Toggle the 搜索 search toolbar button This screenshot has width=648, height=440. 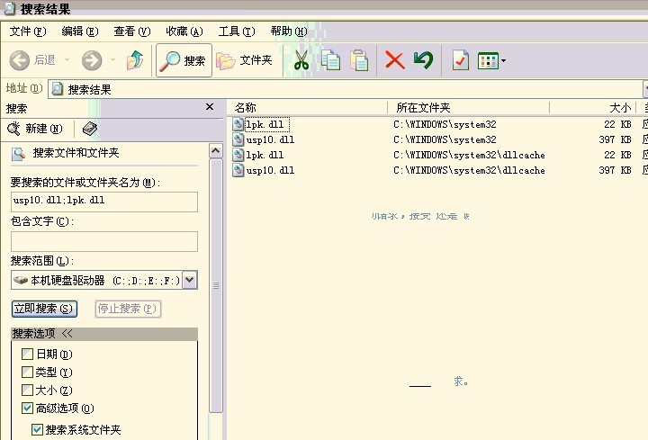(x=184, y=60)
